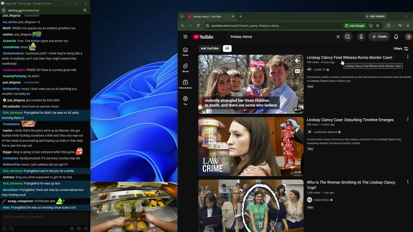The image size is (413, 232).
Task: Bookmark this page with the star icon
Action: (x=378, y=25)
